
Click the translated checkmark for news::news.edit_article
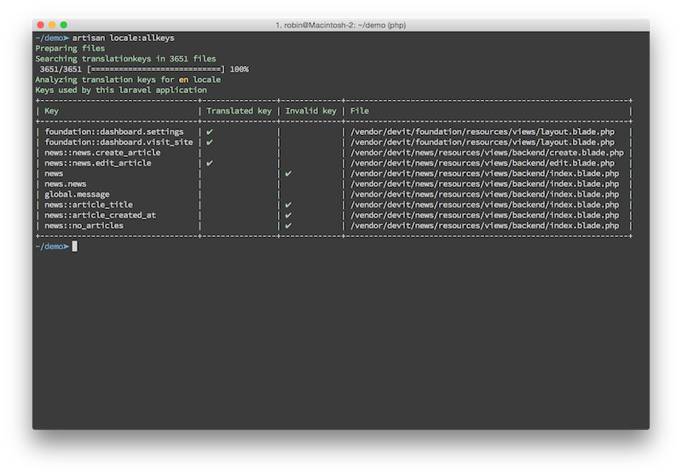pyautogui.click(x=210, y=163)
